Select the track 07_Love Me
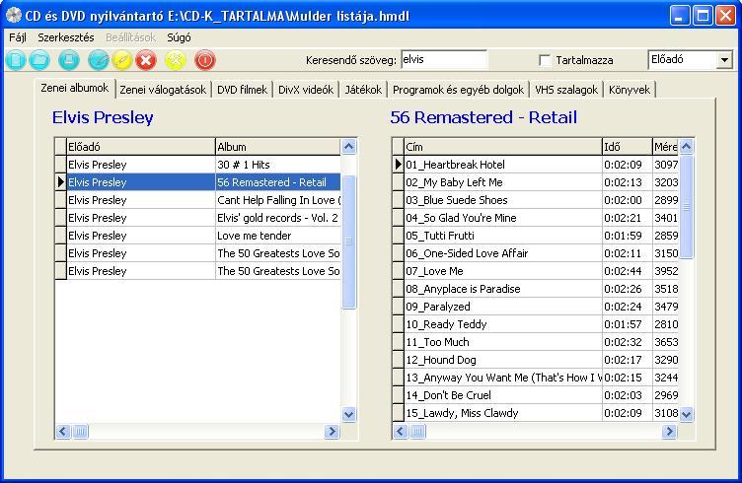The width and height of the screenshot is (742, 483). 503,271
